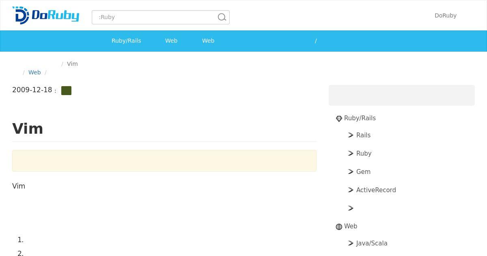Screen dimensions: 487x256
Task: Click the search magnifier icon
Action: [222, 17]
